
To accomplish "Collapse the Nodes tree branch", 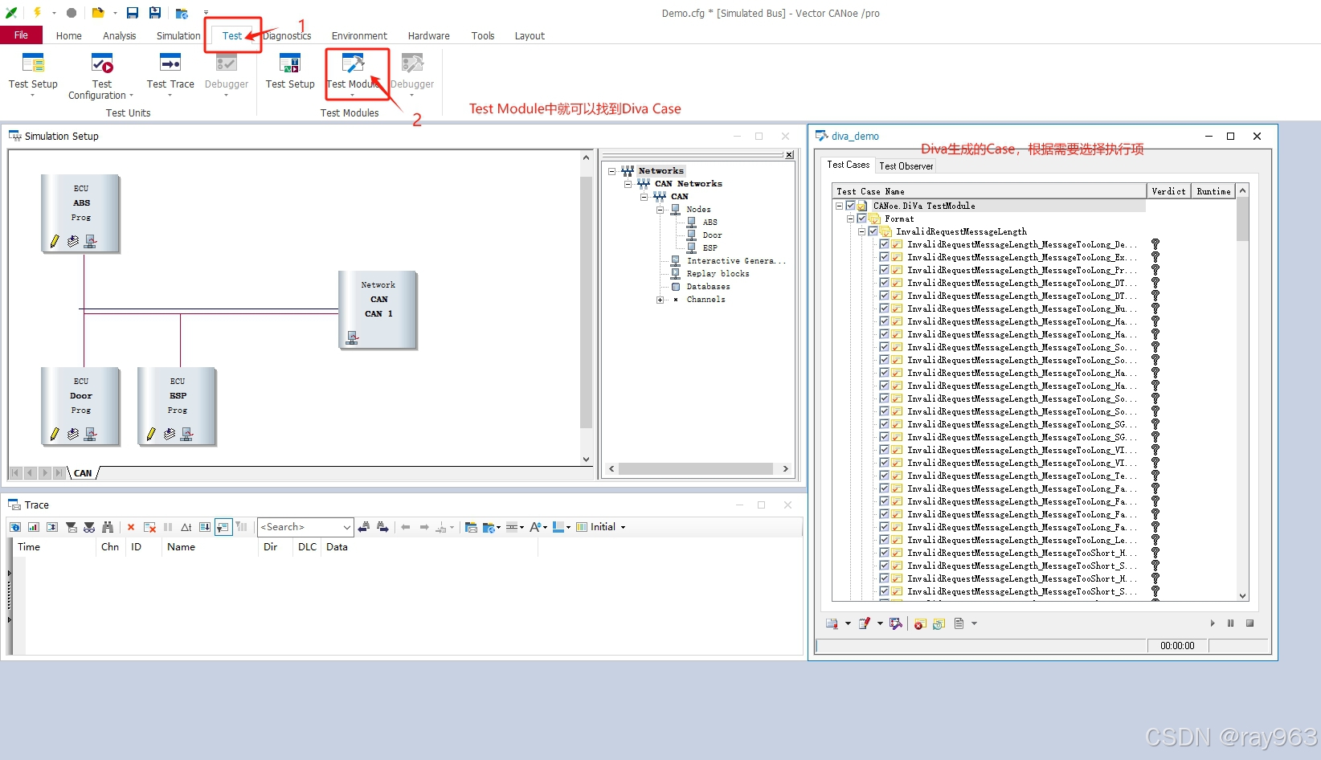I will (x=660, y=210).
